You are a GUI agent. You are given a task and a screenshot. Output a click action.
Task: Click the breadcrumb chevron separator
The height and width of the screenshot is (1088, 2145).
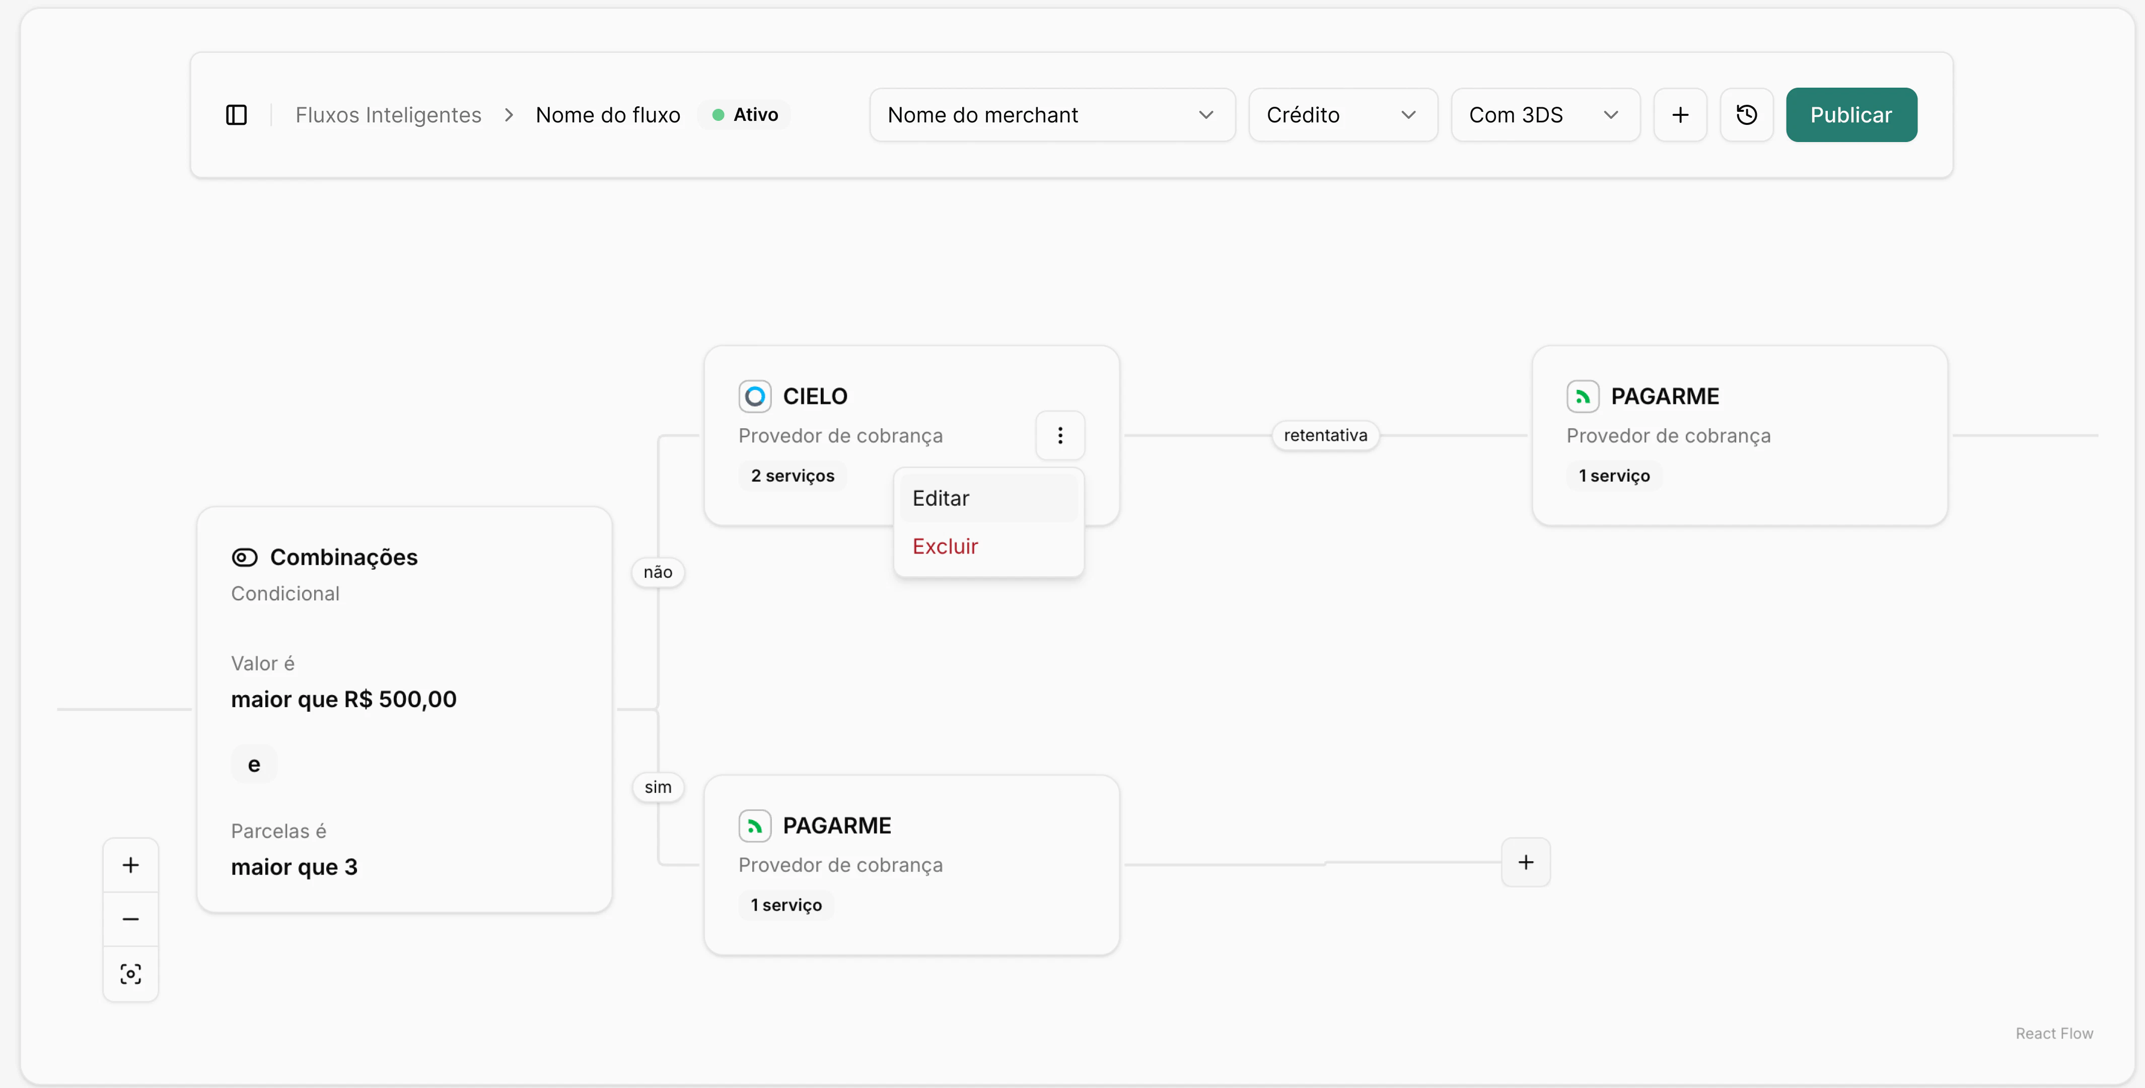click(x=509, y=115)
